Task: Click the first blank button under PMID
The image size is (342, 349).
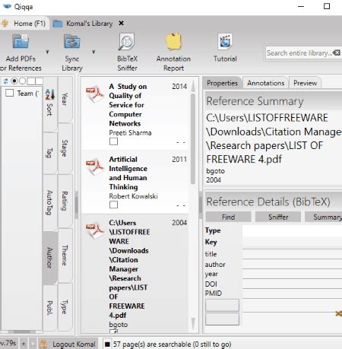Action: pos(222,305)
